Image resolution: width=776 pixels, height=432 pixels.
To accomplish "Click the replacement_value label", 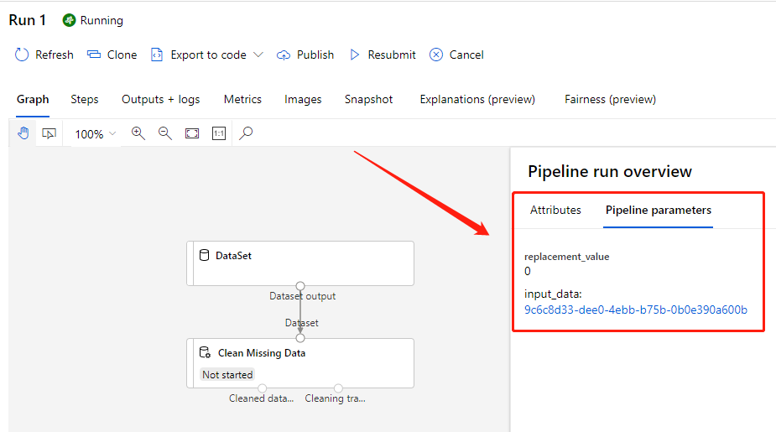I will point(566,257).
